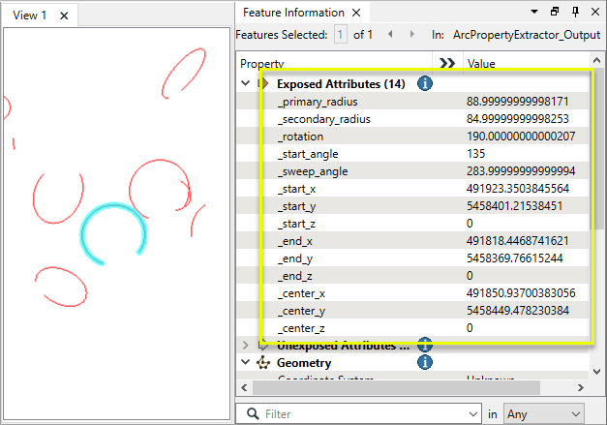This screenshot has height=425, width=607.
Task: Click the panel options dropdown arrow
Action: [x=534, y=13]
